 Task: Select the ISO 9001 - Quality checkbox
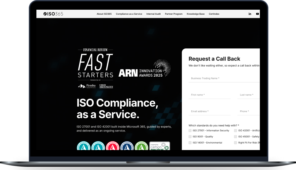click(x=190, y=137)
